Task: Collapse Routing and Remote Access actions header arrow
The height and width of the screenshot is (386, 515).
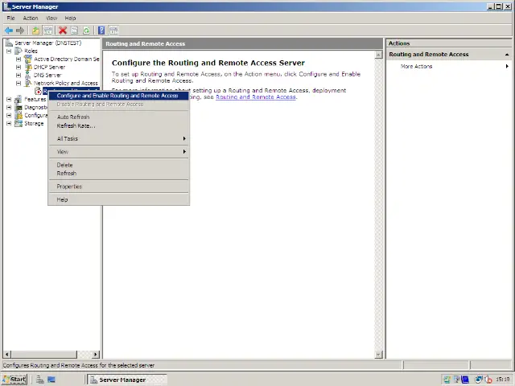Action: pos(507,55)
